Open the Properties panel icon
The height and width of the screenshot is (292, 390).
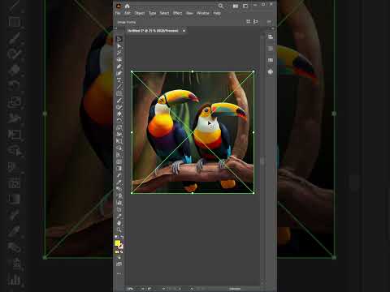[271, 36]
